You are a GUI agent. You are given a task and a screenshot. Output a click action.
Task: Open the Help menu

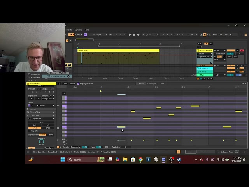click(87, 30)
